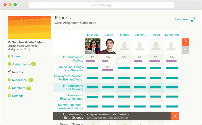Open Jason's profile photo
This screenshot has height=125, width=202.
tap(108, 46)
